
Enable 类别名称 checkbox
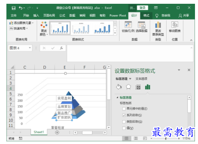tap(124, 122)
